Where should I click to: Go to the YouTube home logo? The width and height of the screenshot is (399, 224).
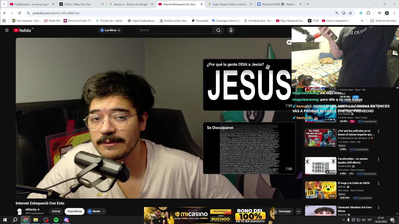click(x=22, y=30)
